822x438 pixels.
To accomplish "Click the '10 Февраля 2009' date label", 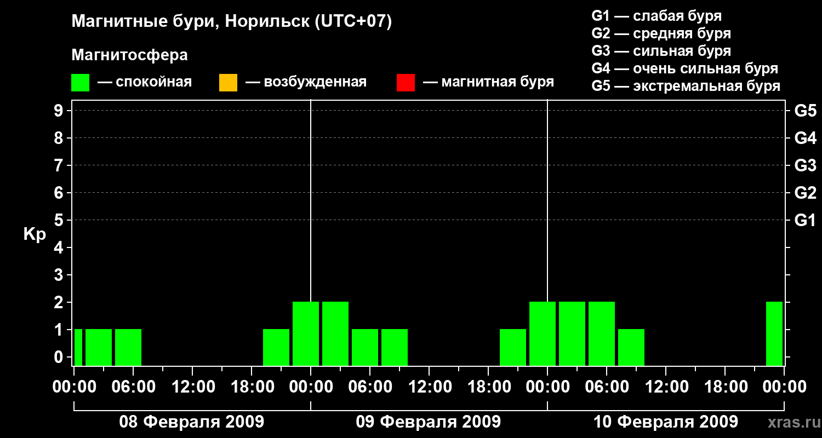I will tap(666, 422).
